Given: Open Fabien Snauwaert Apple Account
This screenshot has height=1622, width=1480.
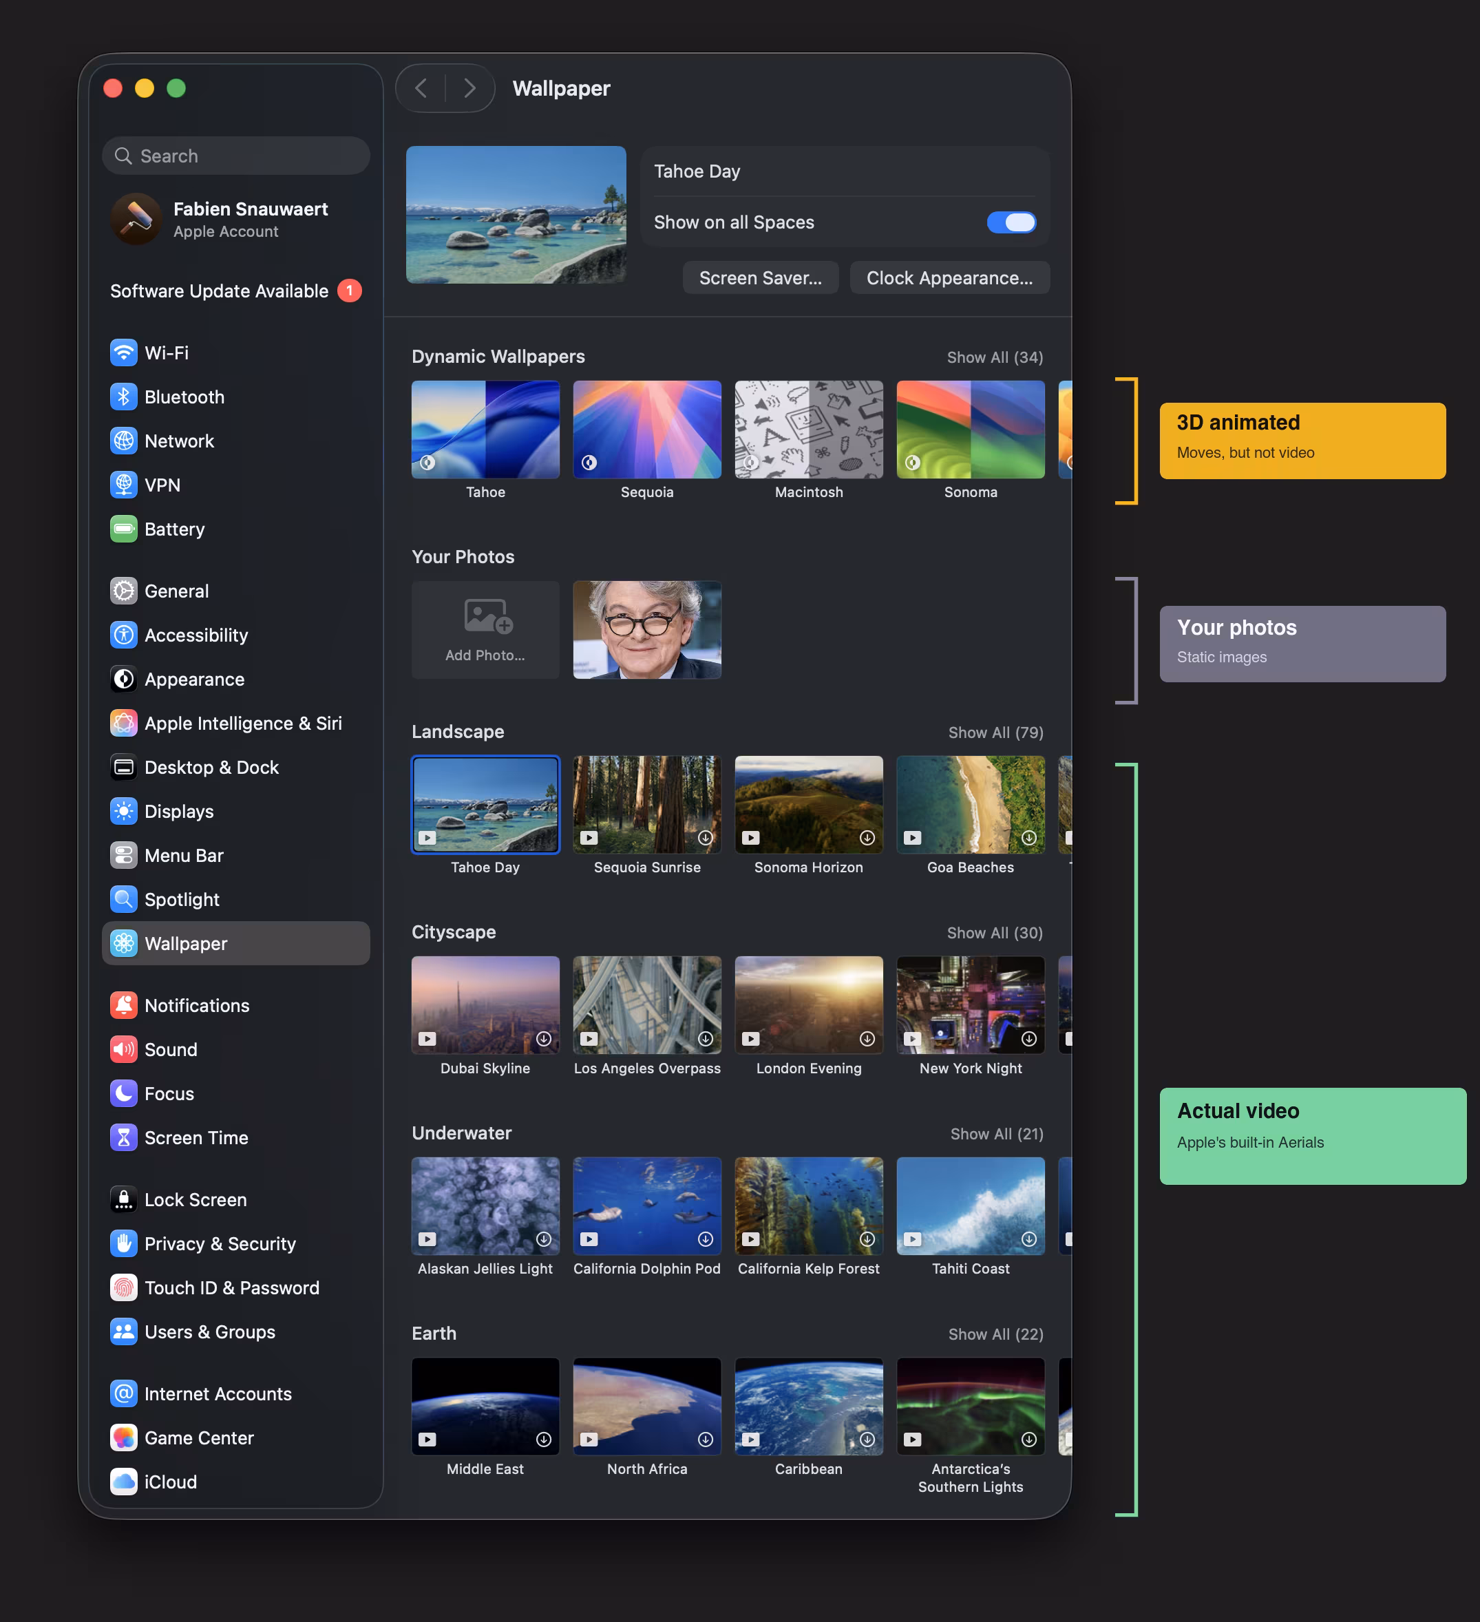Looking at the screenshot, I should [x=235, y=220].
